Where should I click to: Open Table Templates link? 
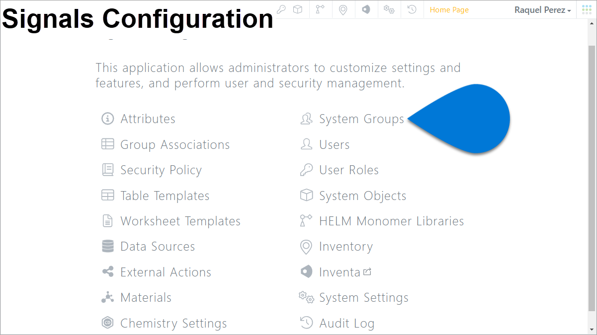(x=165, y=196)
